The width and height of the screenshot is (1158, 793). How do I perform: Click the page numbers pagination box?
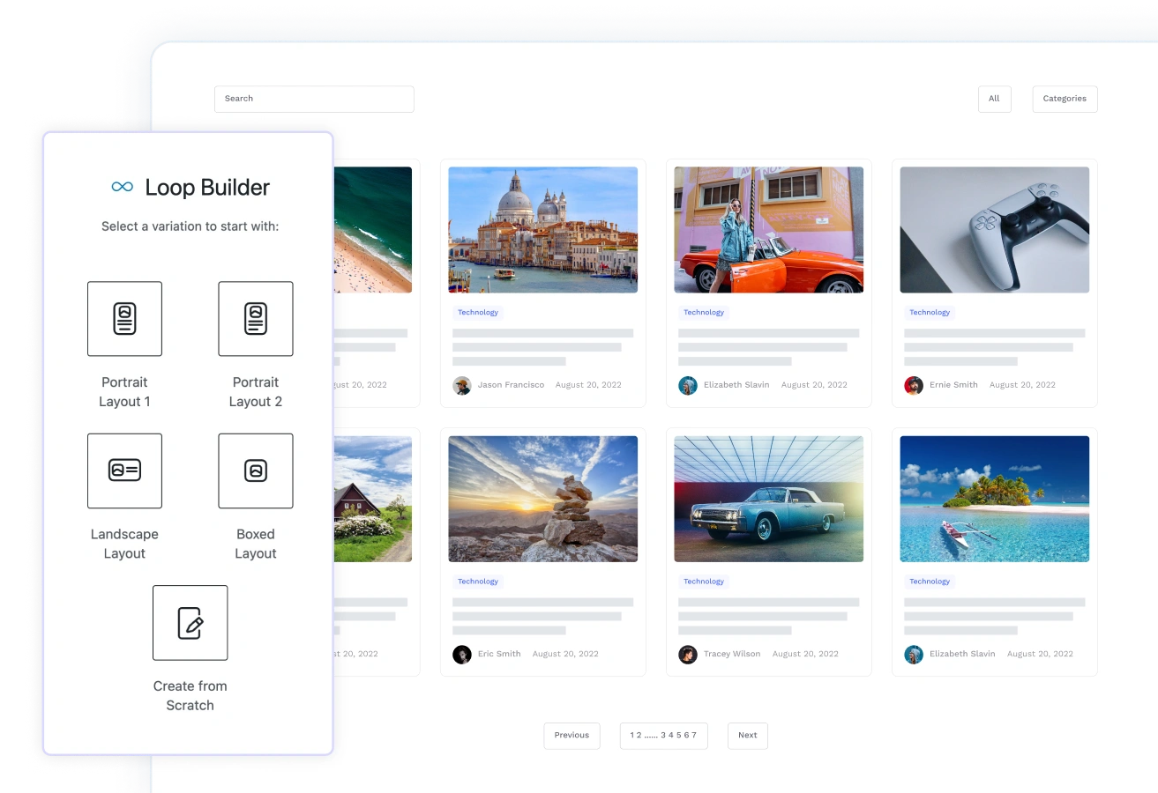click(663, 735)
